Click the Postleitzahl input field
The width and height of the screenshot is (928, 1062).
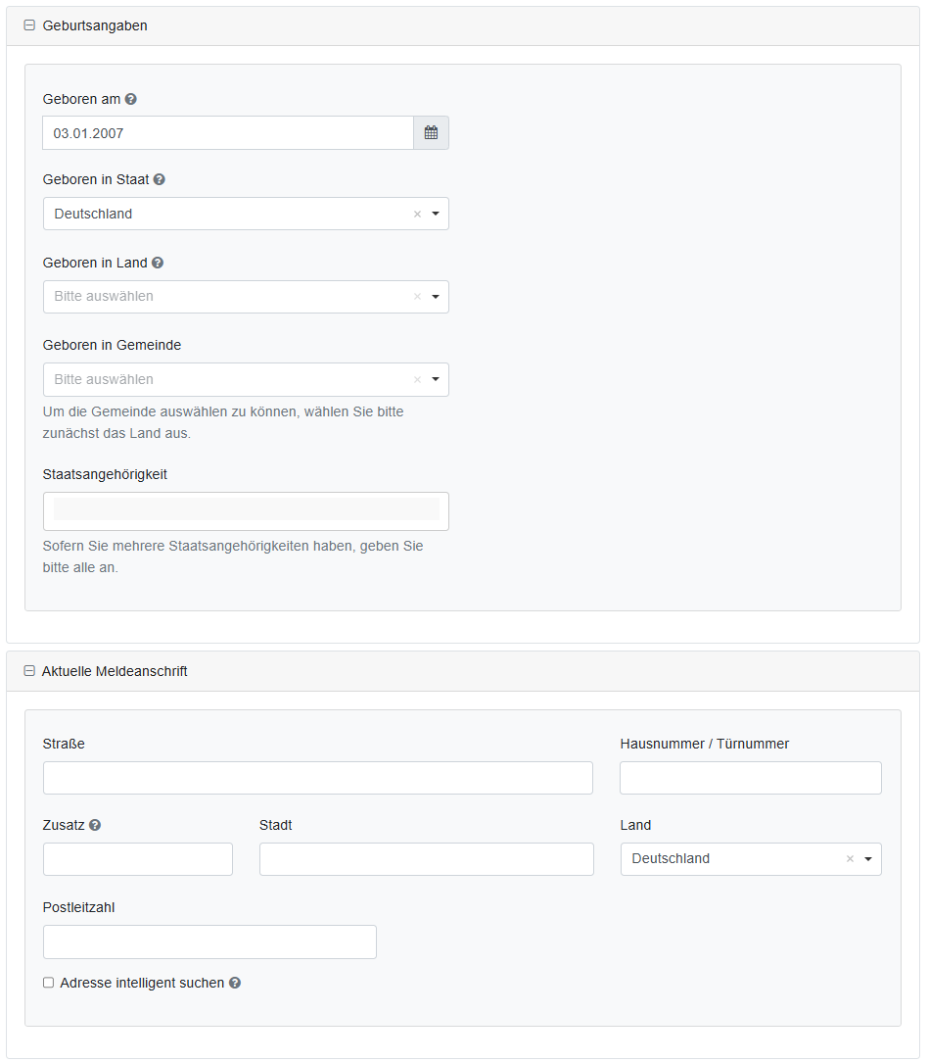click(209, 941)
